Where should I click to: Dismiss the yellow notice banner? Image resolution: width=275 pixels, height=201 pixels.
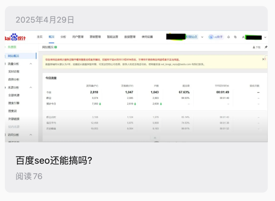pos(263,59)
